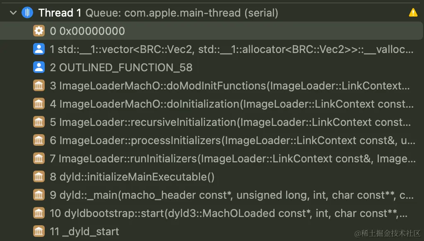
Task: Select frame 6 processInitializers
Action: click(x=212, y=140)
